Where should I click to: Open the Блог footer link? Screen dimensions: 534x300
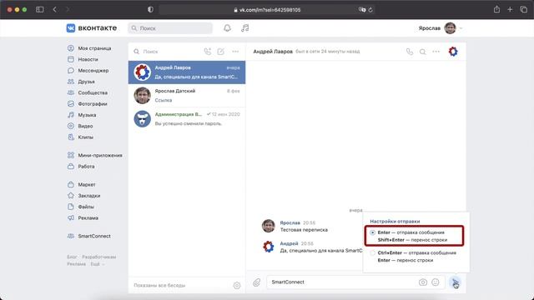point(72,257)
